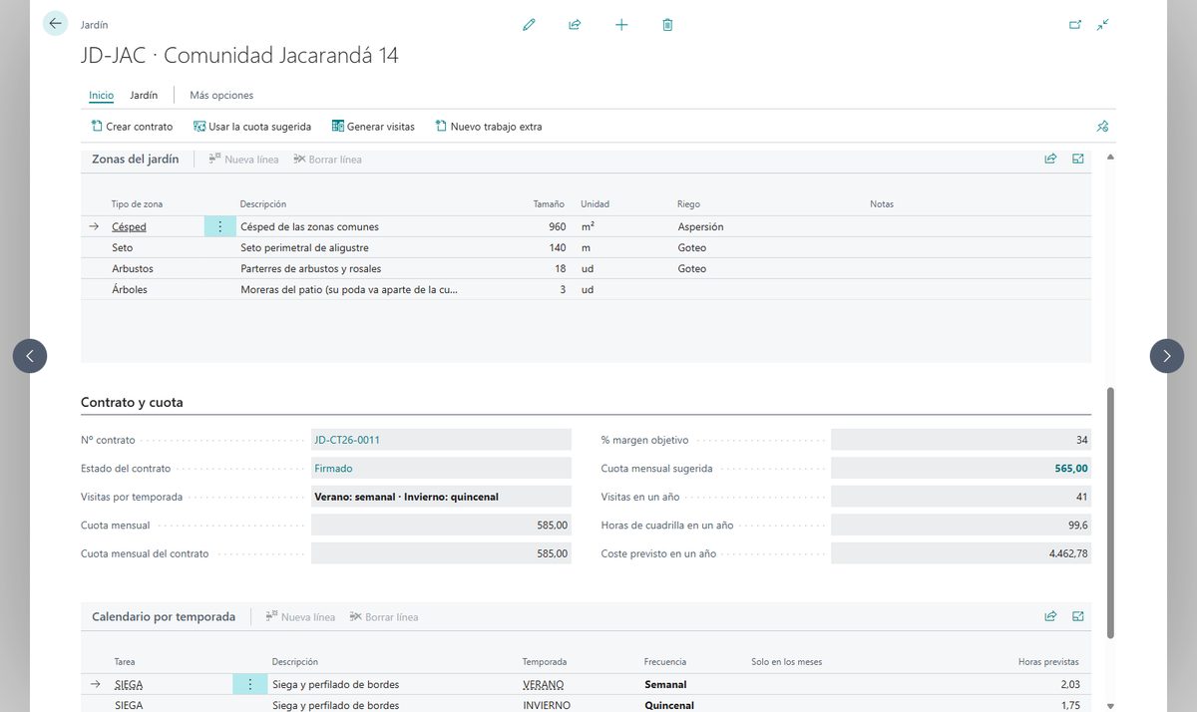Screen dimensions: 1197x712
Task: Select the Árboles zone row
Action: point(586,289)
